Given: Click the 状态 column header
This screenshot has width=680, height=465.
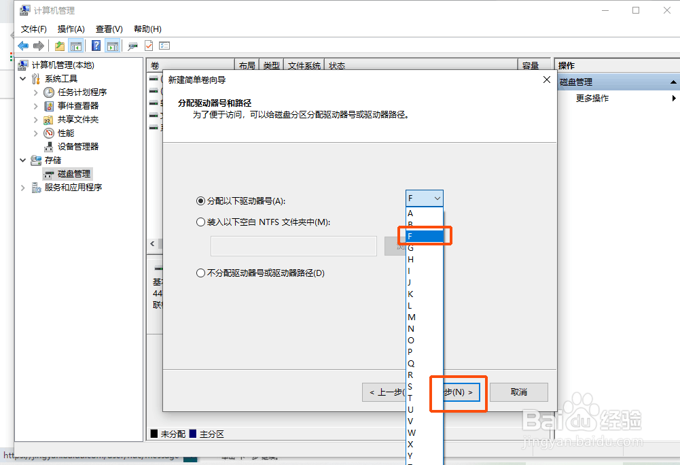Looking at the screenshot, I should pyautogui.click(x=421, y=65).
